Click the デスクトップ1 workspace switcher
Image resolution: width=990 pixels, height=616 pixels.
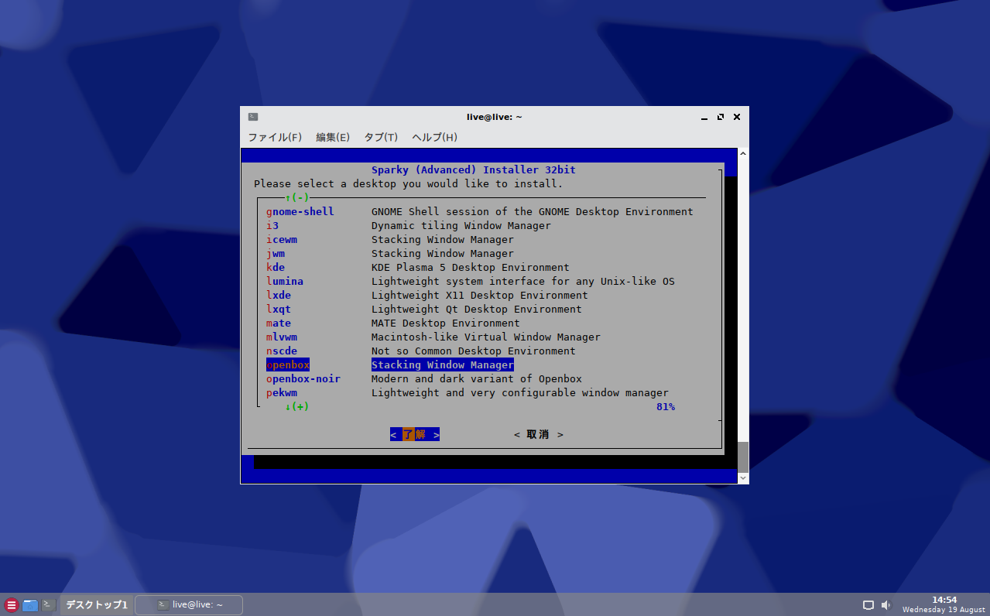(x=97, y=605)
